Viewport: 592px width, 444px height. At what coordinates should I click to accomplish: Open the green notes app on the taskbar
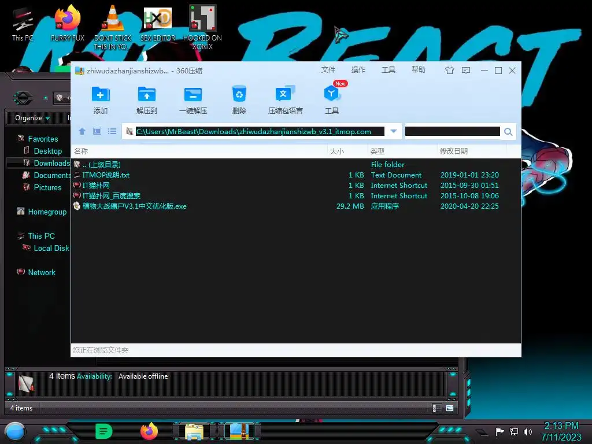tap(104, 431)
